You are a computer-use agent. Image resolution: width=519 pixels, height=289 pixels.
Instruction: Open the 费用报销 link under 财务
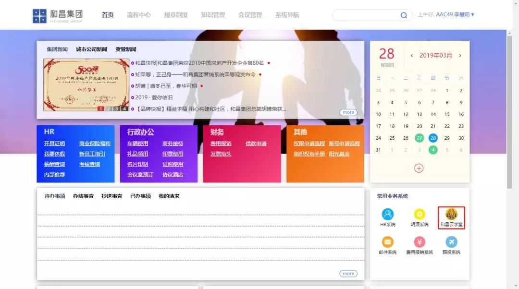pos(221,144)
